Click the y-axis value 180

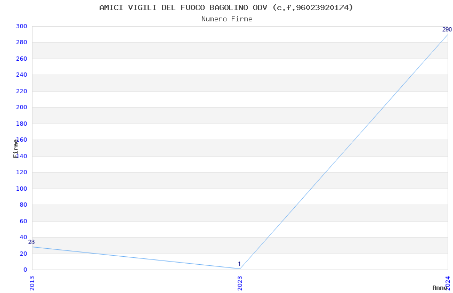coord(22,124)
